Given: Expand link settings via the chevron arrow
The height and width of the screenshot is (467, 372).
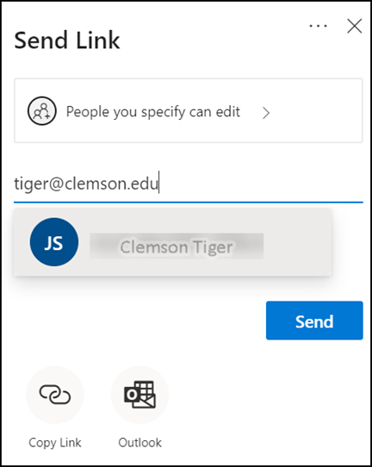Looking at the screenshot, I should click(x=266, y=113).
